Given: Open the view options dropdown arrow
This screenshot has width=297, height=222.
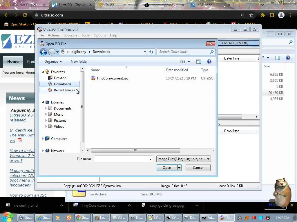Looking at the screenshot, I should pyautogui.click(x=189, y=62).
